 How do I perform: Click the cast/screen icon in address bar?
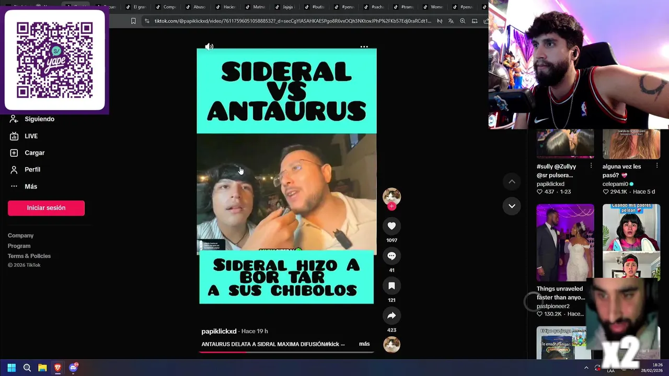point(475,21)
